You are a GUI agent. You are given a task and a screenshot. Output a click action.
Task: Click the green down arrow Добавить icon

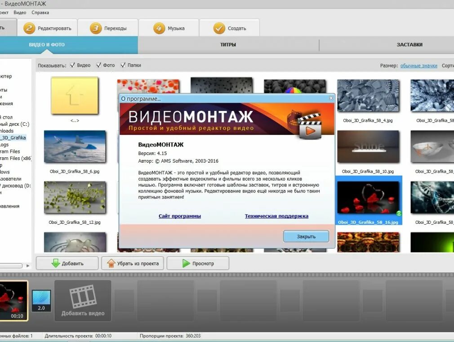point(56,263)
